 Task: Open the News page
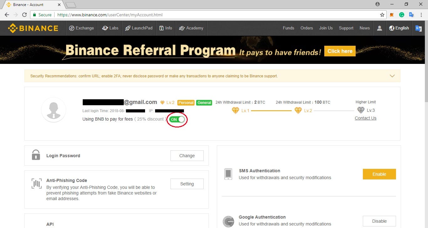tap(365, 28)
